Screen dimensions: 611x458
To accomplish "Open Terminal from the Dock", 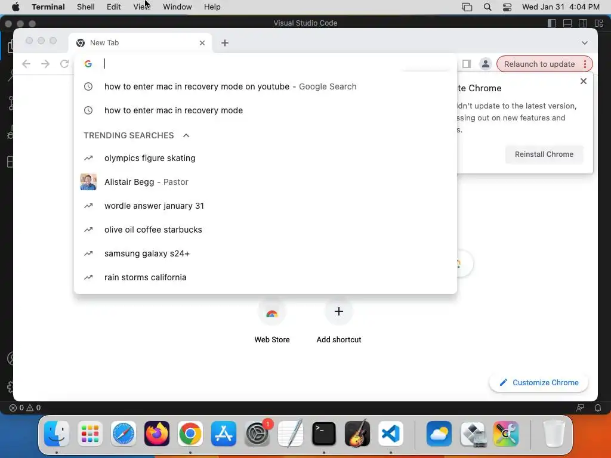I will [324, 434].
